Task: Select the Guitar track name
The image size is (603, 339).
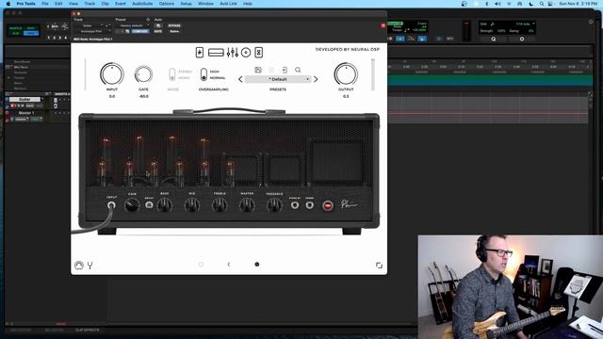Action: tap(24, 100)
